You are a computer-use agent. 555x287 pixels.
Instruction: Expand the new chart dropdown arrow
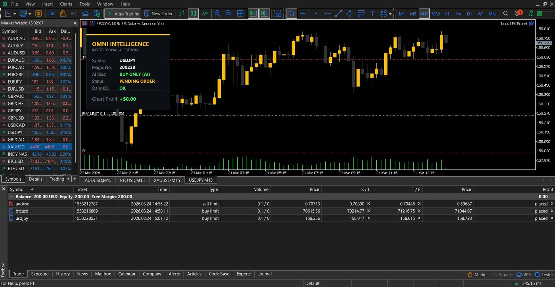pos(15,14)
